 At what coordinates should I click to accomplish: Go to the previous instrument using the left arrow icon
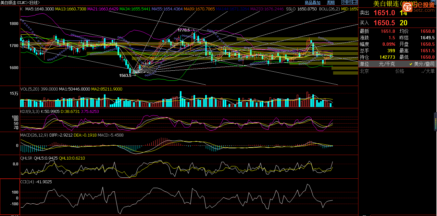click(344, 2)
